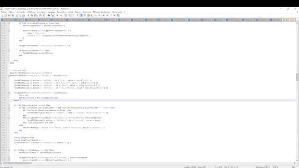Click the UTF-8 encoding status field
299x168 pixels.
point(276,167)
